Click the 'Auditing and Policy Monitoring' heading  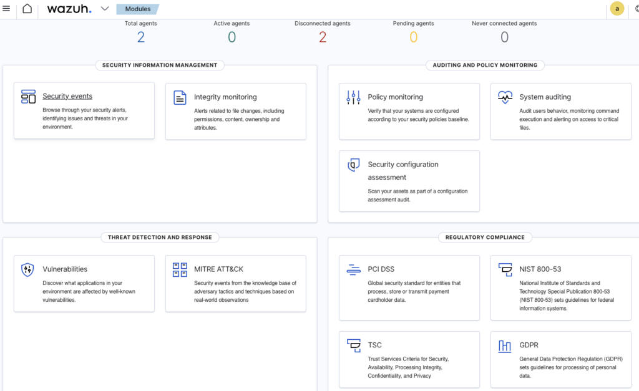click(x=485, y=65)
